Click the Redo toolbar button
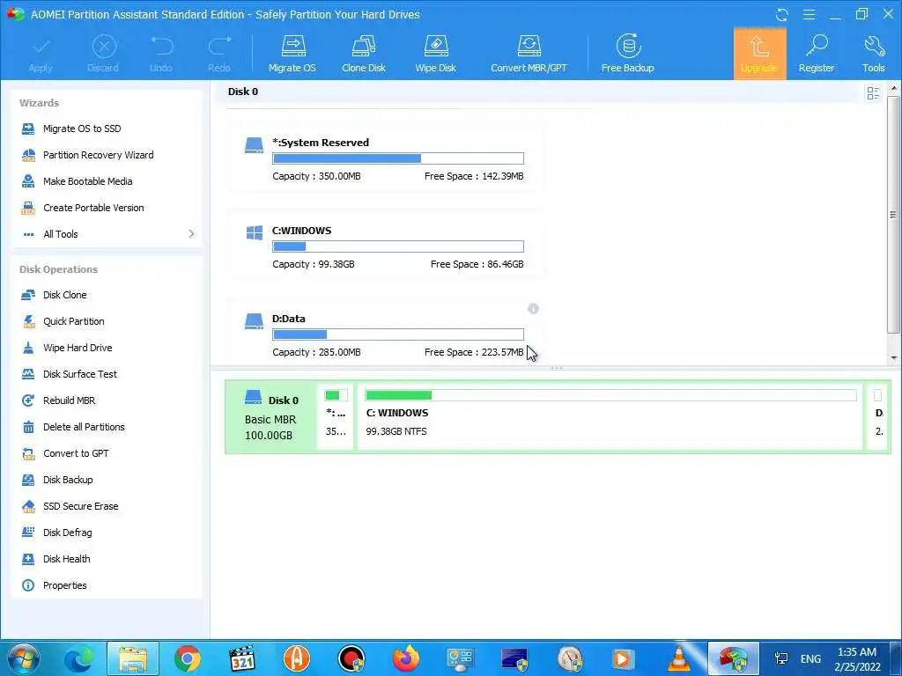This screenshot has width=902, height=676. coord(219,54)
